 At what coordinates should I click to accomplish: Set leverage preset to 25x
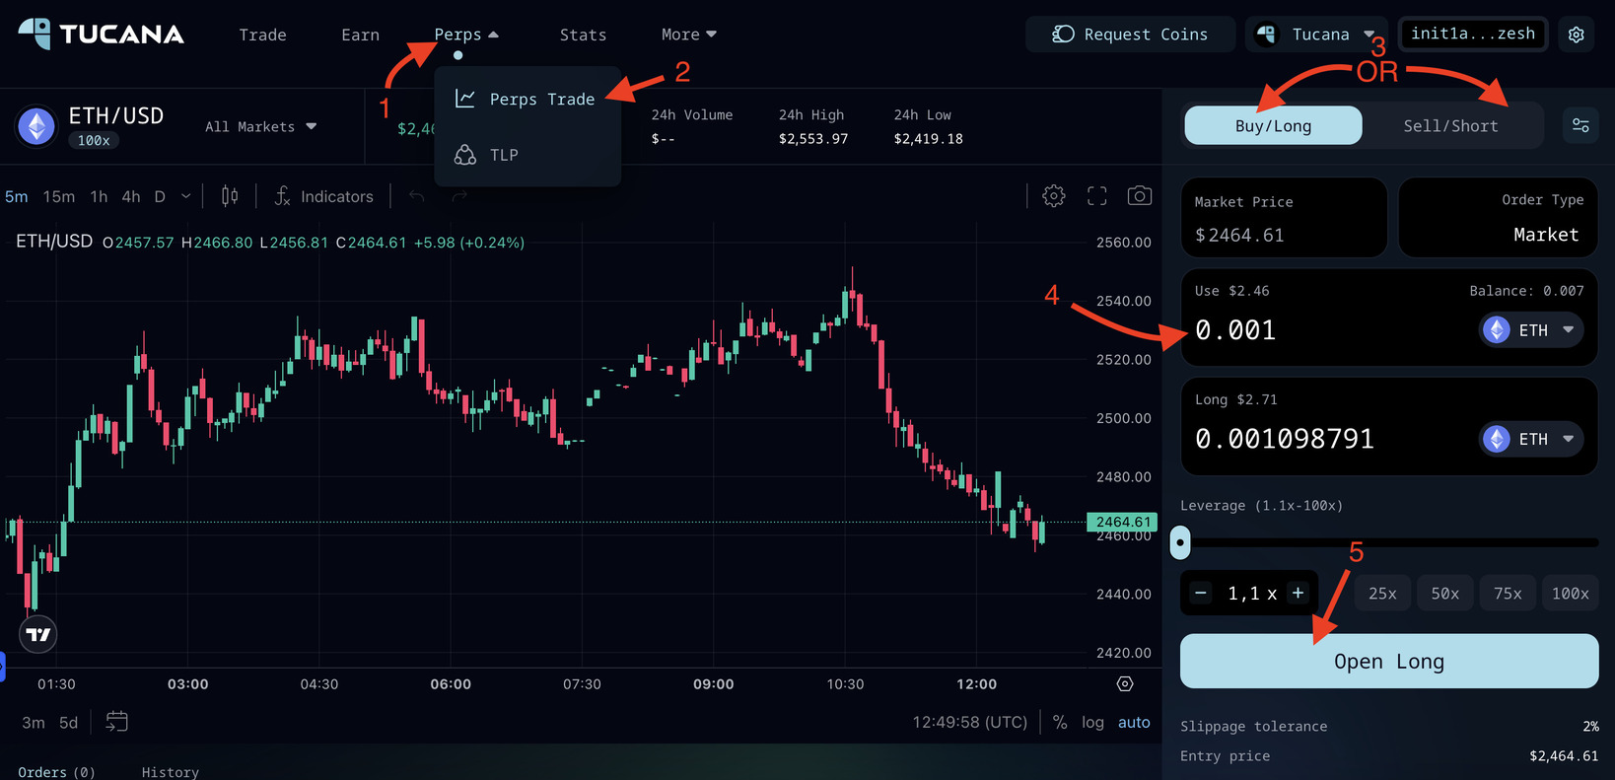click(x=1382, y=593)
